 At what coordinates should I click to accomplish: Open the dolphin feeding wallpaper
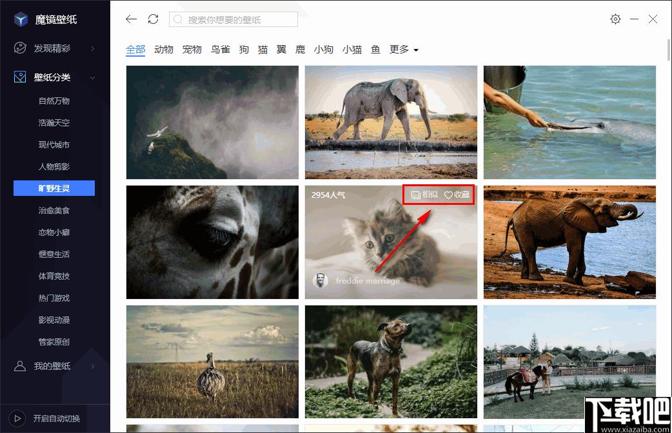tap(569, 122)
